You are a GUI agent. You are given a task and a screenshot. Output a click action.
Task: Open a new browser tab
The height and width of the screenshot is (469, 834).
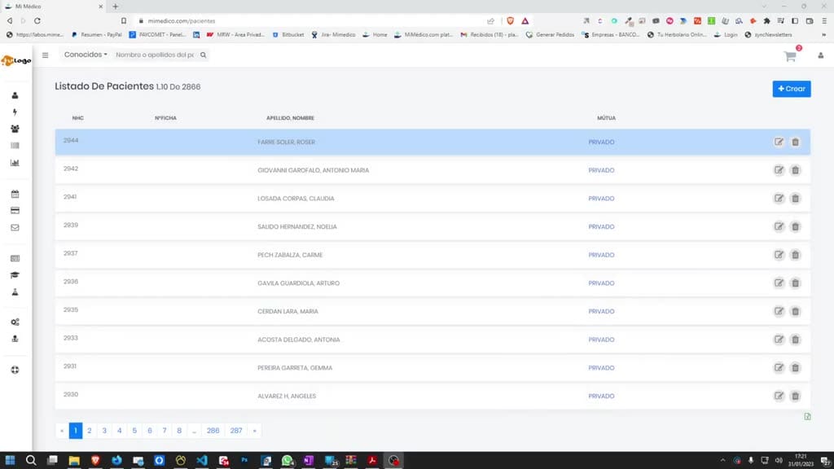(116, 7)
